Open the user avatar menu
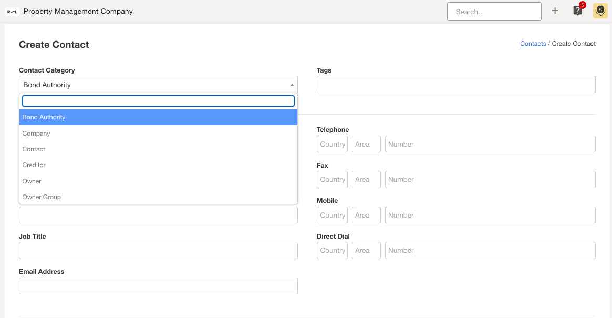The image size is (612, 318). 600,11
